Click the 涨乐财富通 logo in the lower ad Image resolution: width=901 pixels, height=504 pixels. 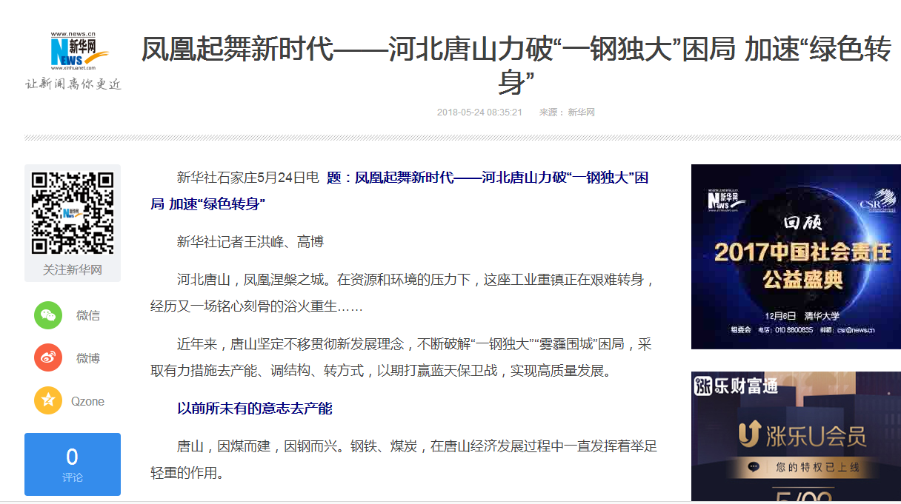click(736, 386)
